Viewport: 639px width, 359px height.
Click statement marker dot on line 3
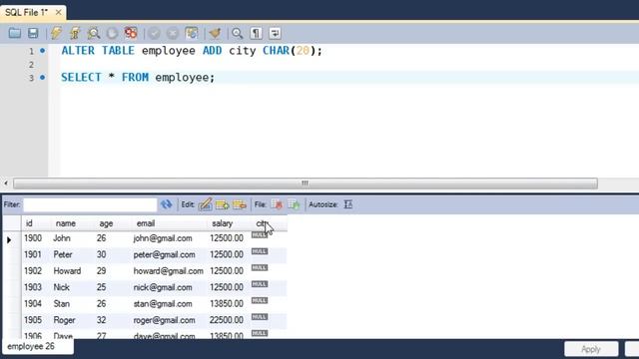tap(42, 78)
